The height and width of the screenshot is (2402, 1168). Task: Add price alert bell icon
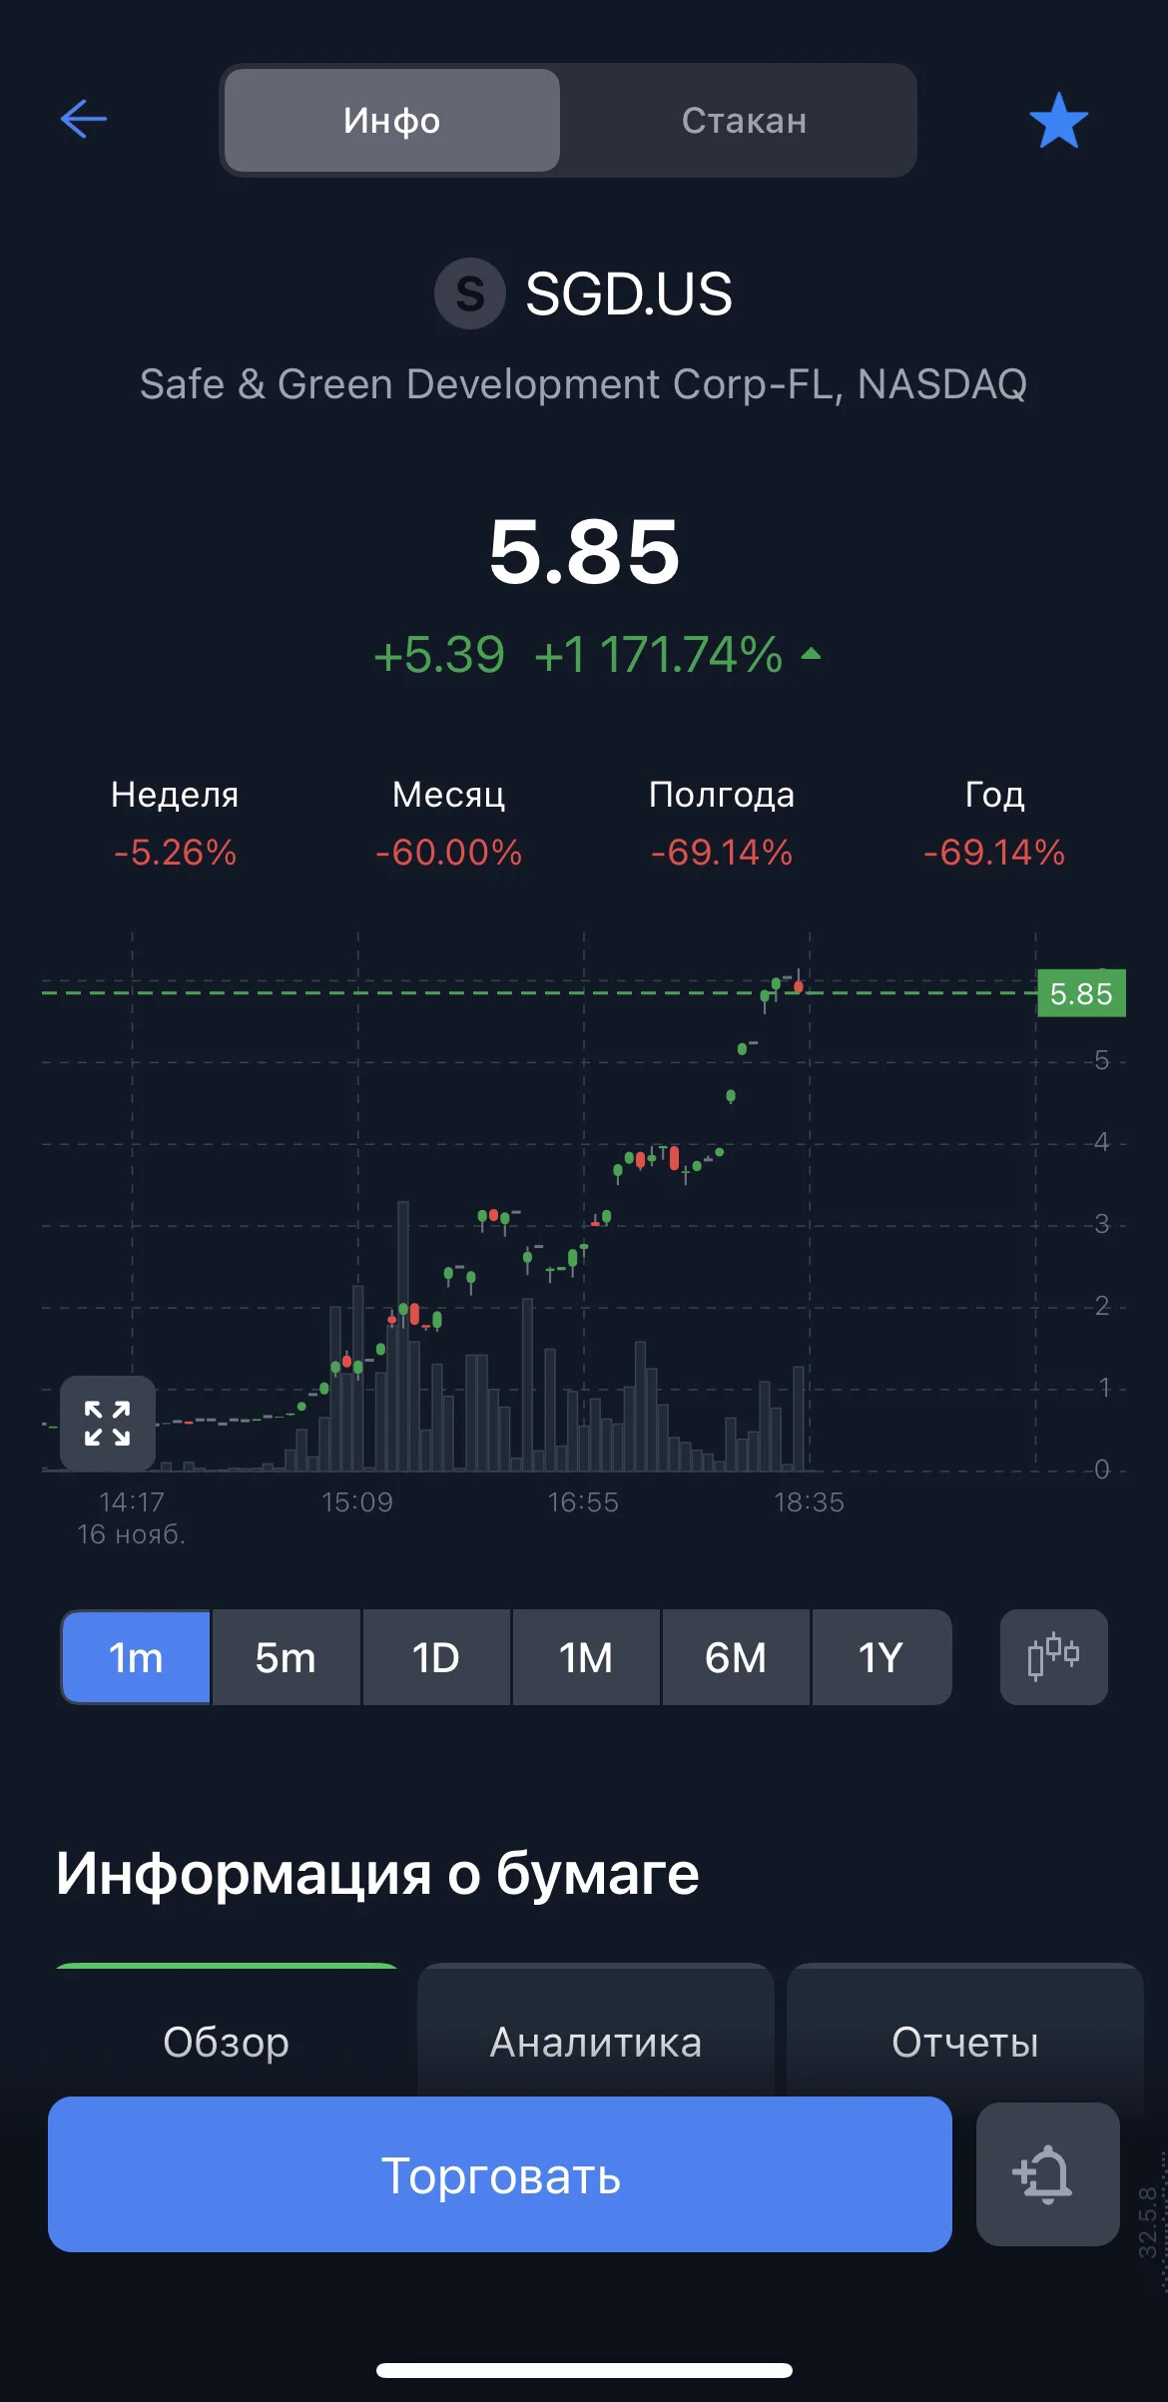pyautogui.click(x=1047, y=2173)
